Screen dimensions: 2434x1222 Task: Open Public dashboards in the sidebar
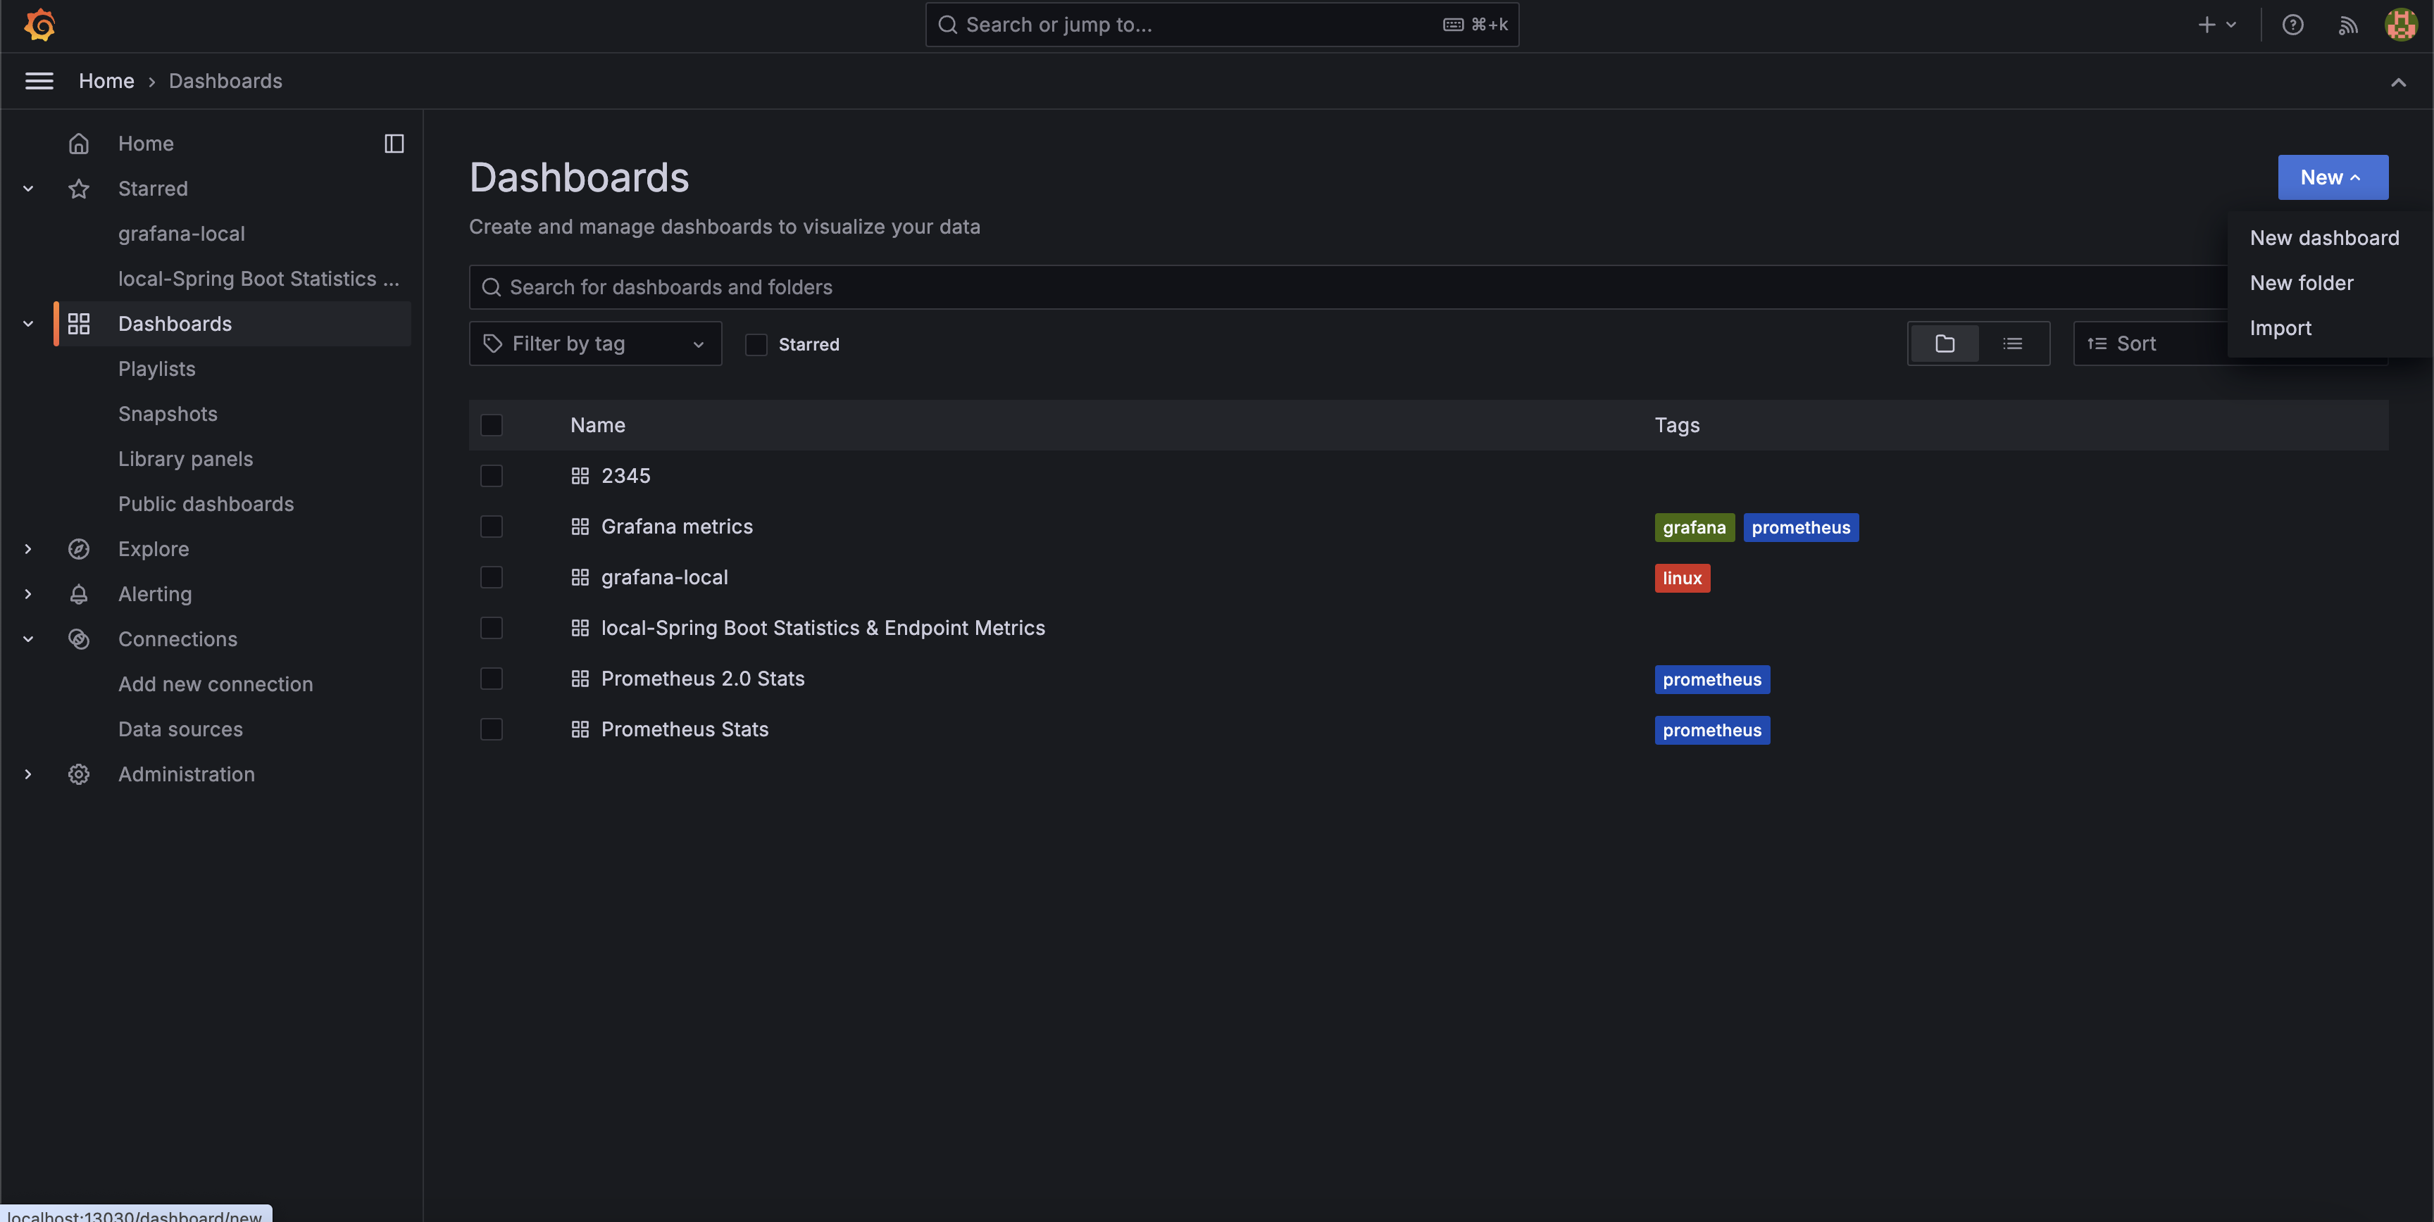click(206, 504)
